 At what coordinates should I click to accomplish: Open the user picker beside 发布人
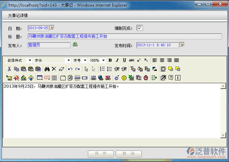click(x=75, y=44)
